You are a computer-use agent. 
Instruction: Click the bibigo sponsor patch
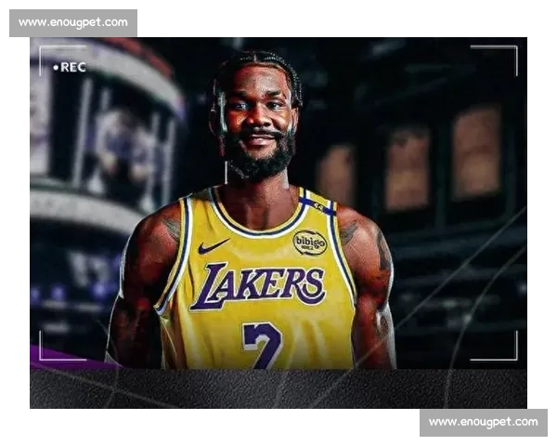click(310, 243)
